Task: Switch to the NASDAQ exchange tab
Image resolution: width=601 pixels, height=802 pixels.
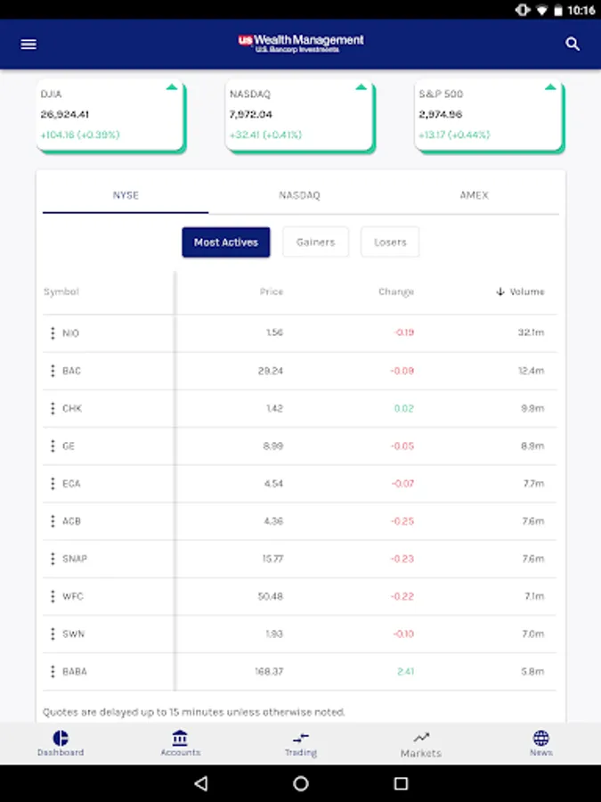Action: pyautogui.click(x=299, y=195)
